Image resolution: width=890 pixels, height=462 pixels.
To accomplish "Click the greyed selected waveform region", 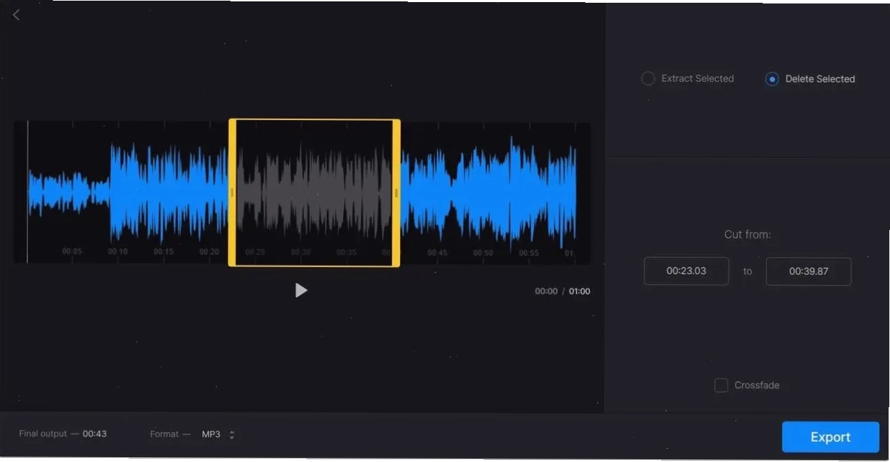I will pos(314,192).
